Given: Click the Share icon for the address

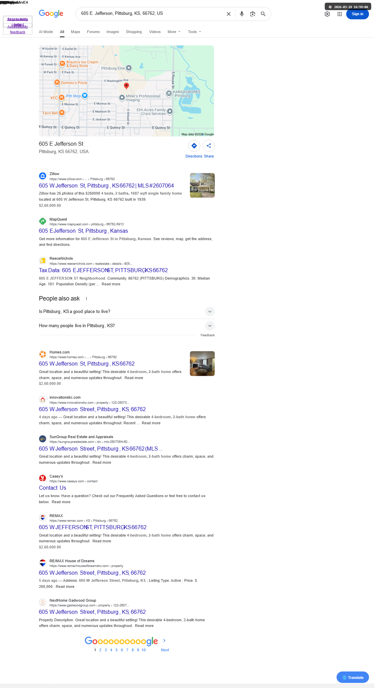Looking at the screenshot, I should coord(209,146).
